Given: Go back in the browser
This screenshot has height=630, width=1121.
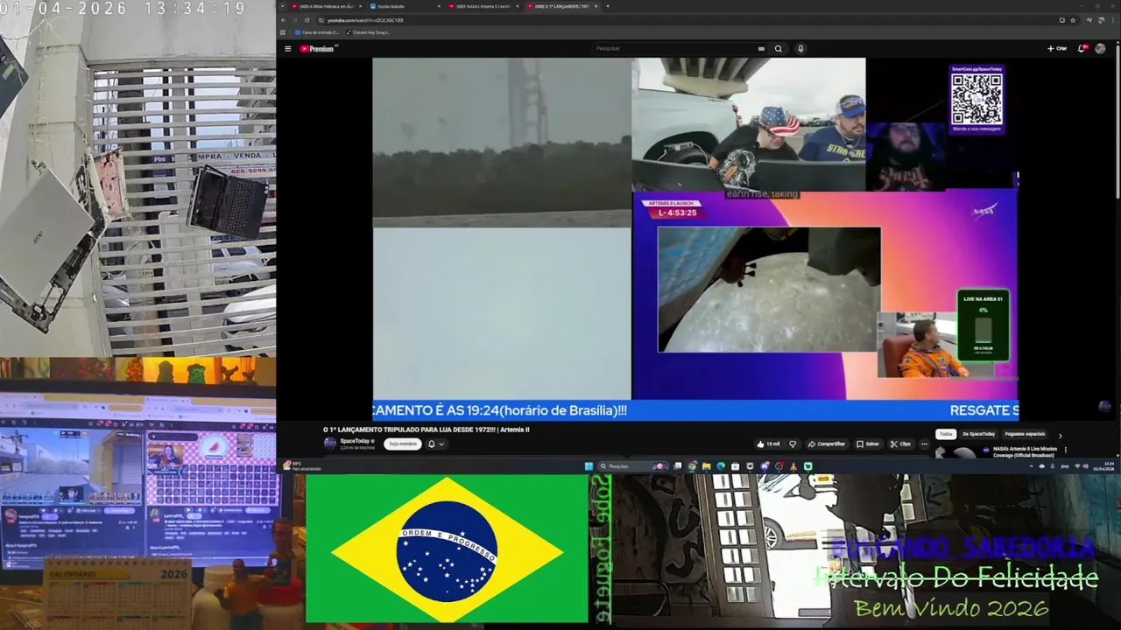Looking at the screenshot, I should pos(285,20).
